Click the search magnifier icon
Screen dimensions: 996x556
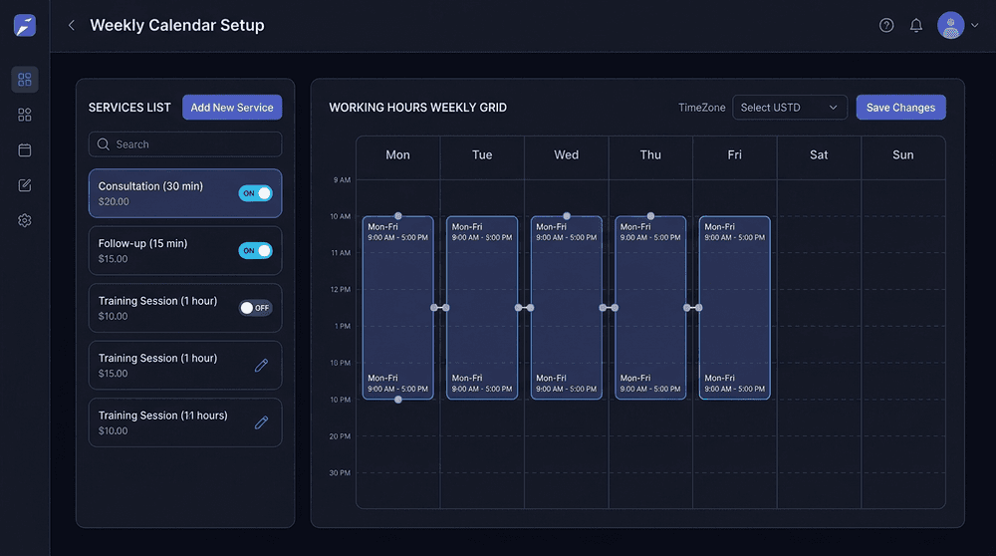(103, 144)
